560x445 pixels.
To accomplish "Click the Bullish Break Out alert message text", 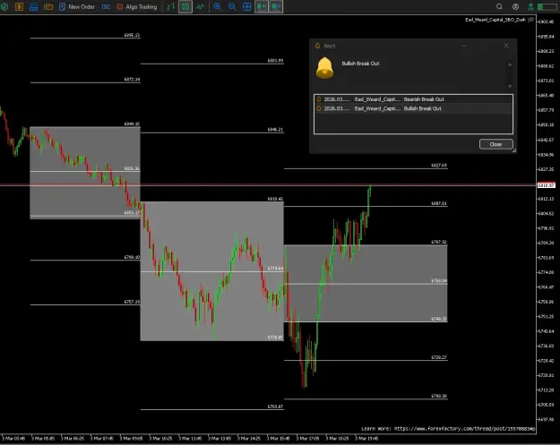I will (x=360, y=64).
